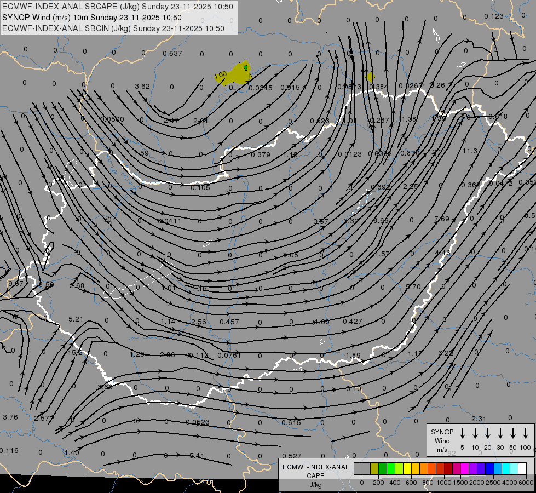Click the map value 5.41

[197, 455]
